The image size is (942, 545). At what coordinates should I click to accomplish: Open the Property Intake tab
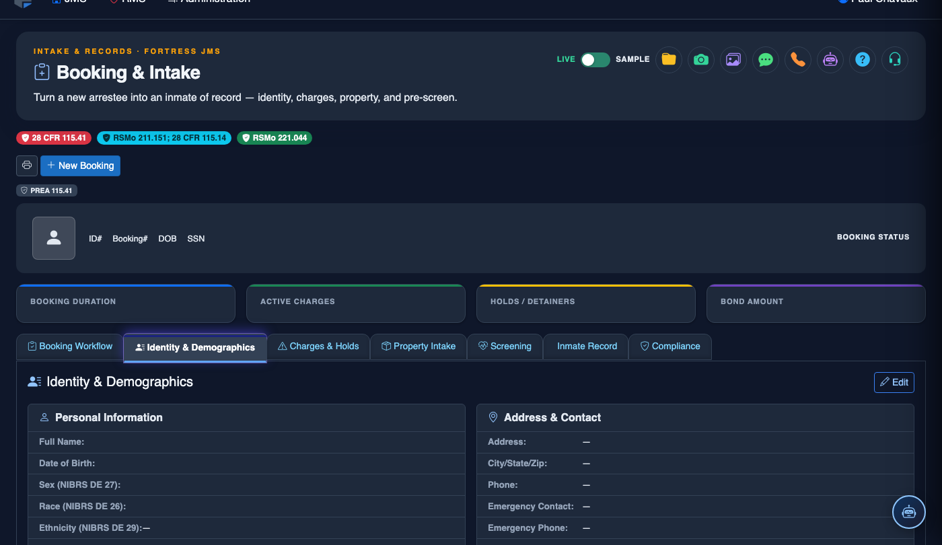click(x=419, y=347)
